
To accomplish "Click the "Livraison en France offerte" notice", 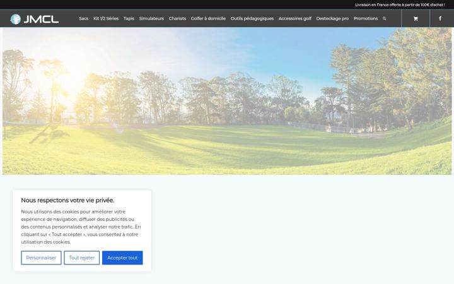I will point(400,5).
